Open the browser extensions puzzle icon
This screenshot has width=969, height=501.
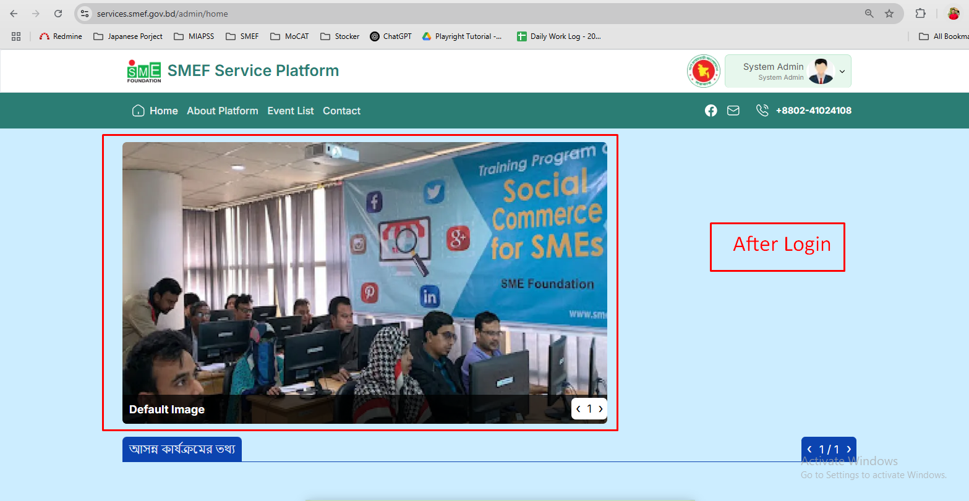pyautogui.click(x=920, y=14)
